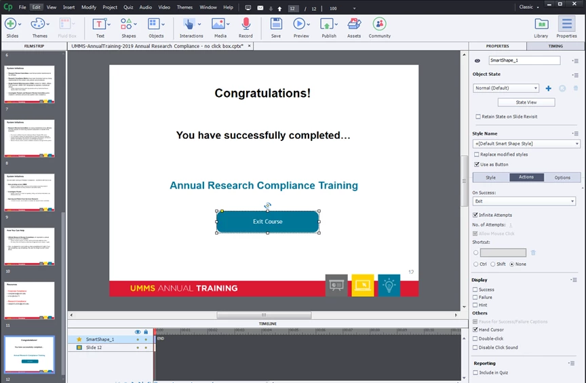Image resolution: width=586 pixels, height=383 pixels.
Task: Switch to the Timing tab
Action: pos(555,46)
